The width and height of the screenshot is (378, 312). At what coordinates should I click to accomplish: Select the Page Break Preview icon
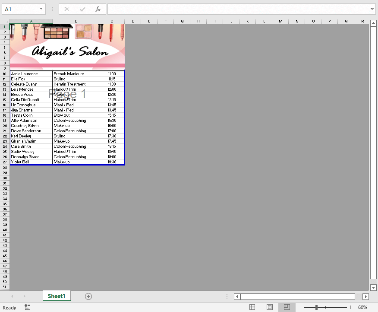[287, 307]
